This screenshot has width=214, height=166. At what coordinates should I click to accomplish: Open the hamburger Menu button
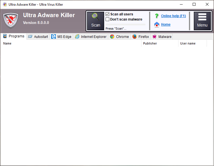tap(202, 21)
